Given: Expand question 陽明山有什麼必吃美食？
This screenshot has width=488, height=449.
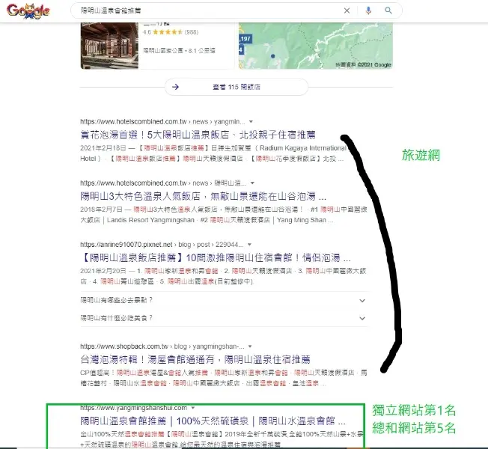Looking at the screenshot, I should pos(224,318).
